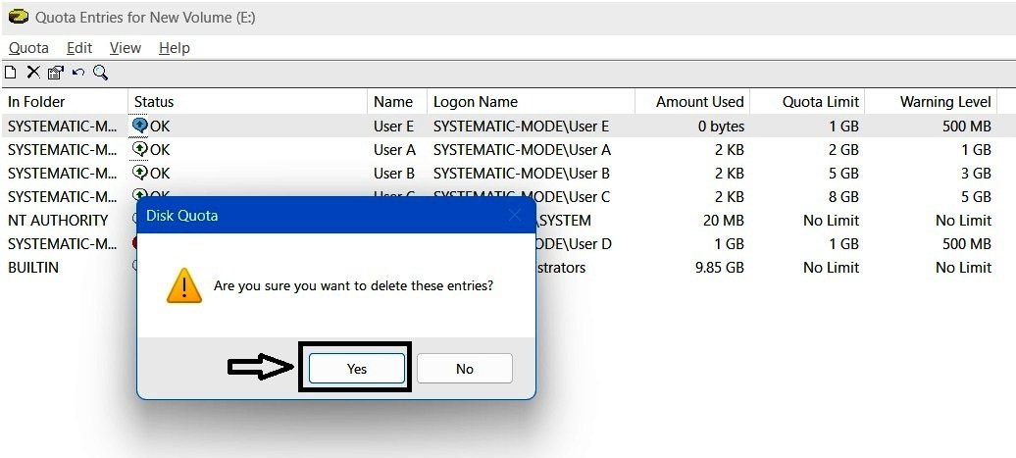1016x458 pixels.
Task: Sort by the Logon Name column header
Action: (531, 102)
